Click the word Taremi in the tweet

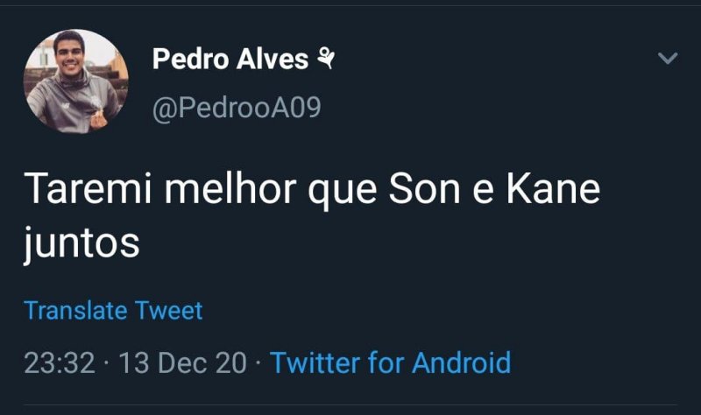(x=80, y=190)
